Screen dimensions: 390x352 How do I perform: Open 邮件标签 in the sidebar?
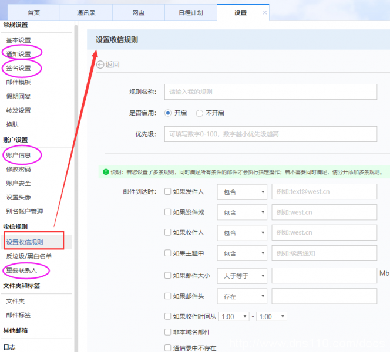coord(18,315)
